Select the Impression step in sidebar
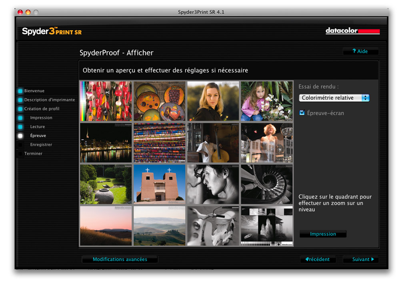The image size is (400, 286). (41, 118)
